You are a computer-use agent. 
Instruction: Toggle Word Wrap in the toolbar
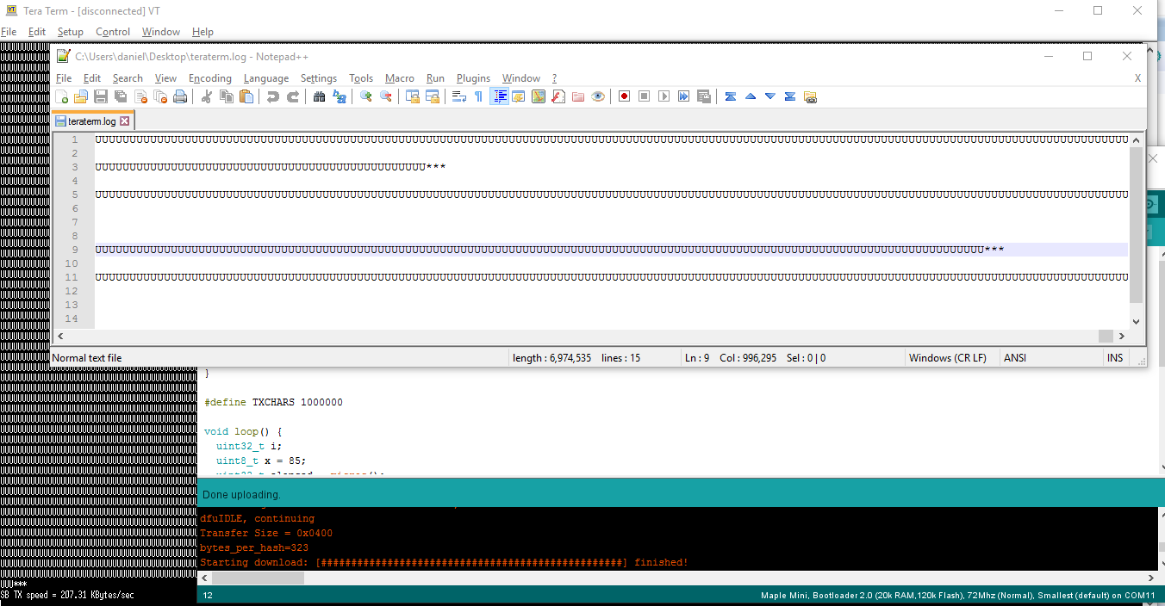pyautogui.click(x=458, y=96)
